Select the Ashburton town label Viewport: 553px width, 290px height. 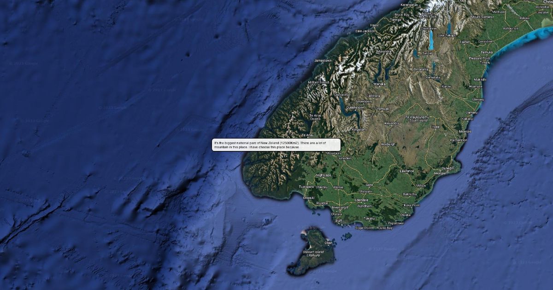[x=511, y=29]
